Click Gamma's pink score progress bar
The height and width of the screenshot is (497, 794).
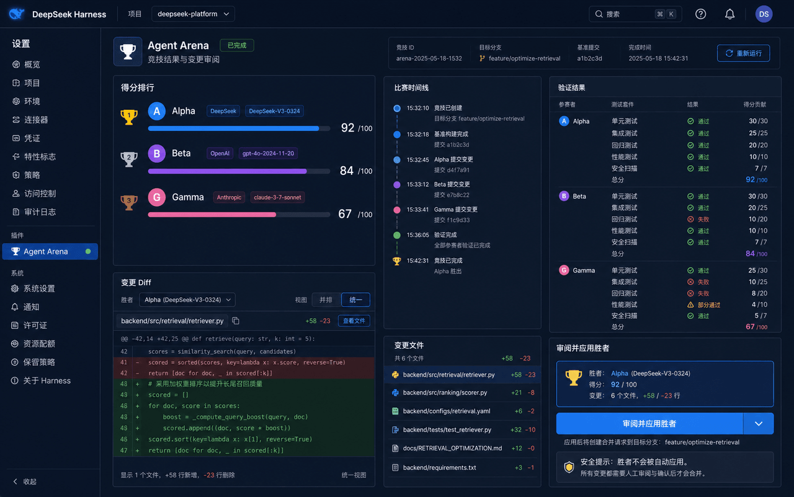212,214
